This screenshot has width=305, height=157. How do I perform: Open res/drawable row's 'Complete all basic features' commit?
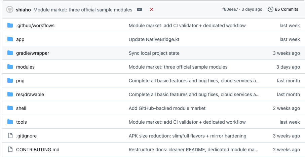(x=194, y=94)
